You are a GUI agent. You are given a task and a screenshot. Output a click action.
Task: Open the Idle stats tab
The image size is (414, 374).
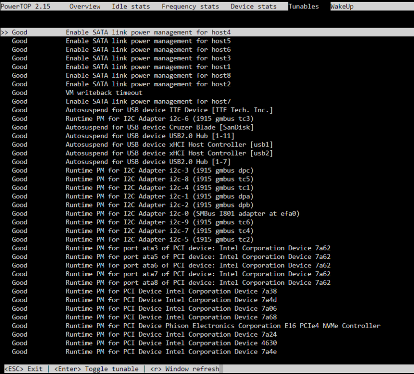coord(131,6)
